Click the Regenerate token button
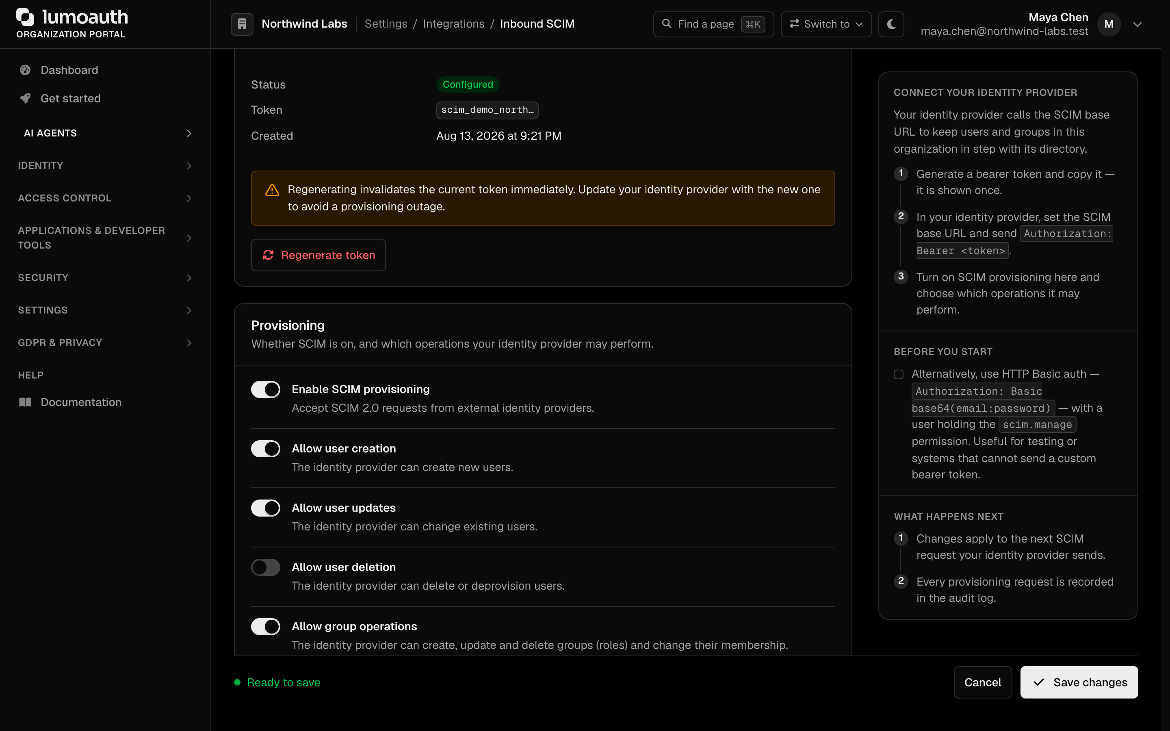The width and height of the screenshot is (1170, 731). 318,255
